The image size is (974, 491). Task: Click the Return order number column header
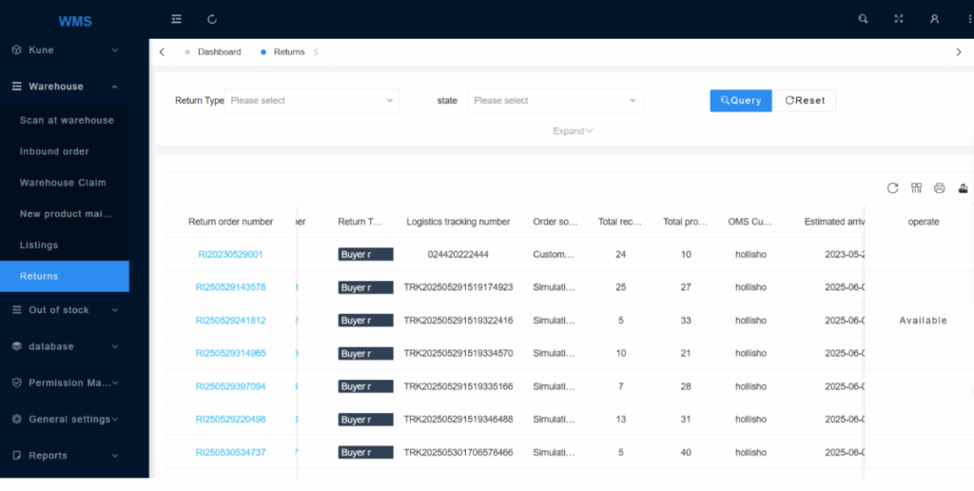pyautogui.click(x=230, y=222)
